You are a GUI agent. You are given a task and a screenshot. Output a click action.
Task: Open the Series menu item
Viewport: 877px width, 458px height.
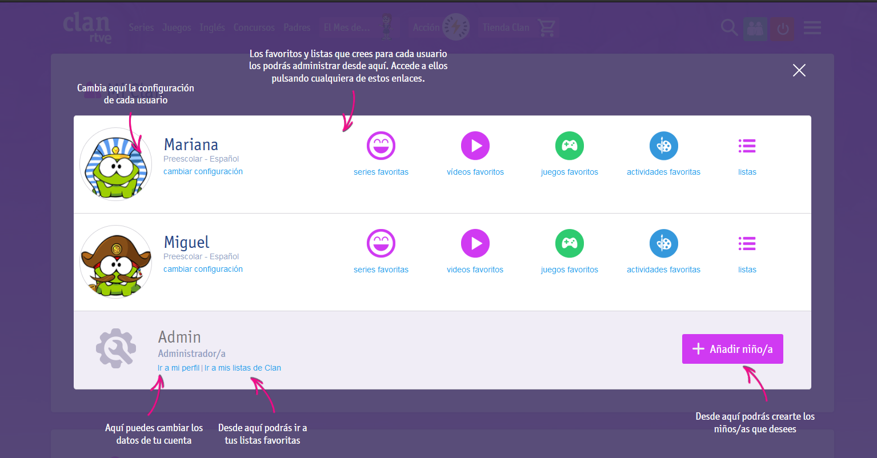point(141,27)
